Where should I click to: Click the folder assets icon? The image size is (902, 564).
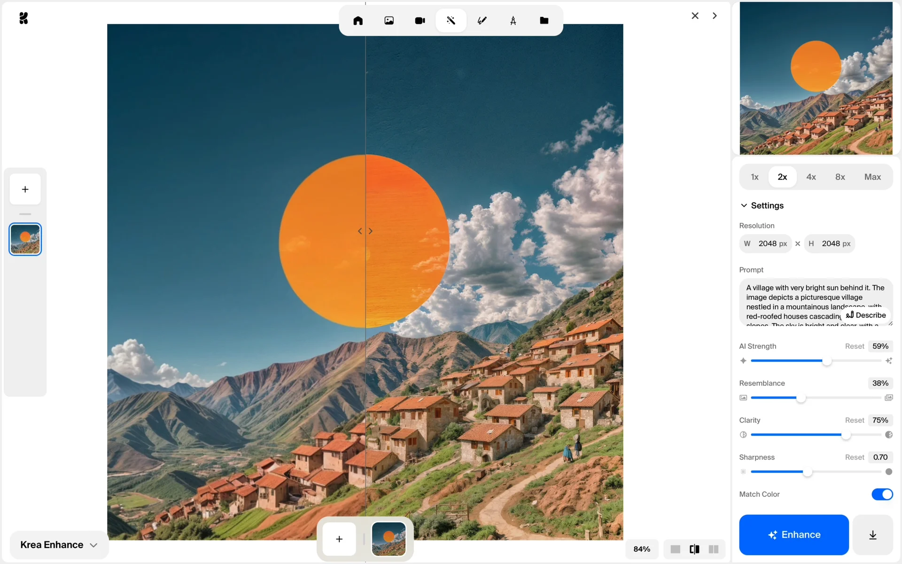544,21
